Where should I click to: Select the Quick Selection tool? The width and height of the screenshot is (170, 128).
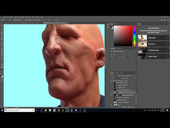(2, 32)
